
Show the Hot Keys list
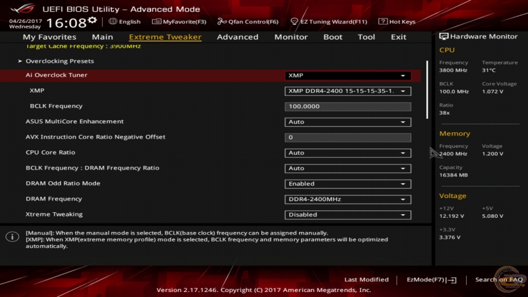click(x=397, y=22)
